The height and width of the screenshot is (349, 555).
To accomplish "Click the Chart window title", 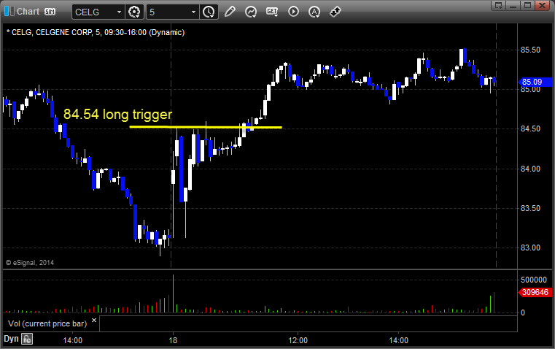I will coord(28,12).
